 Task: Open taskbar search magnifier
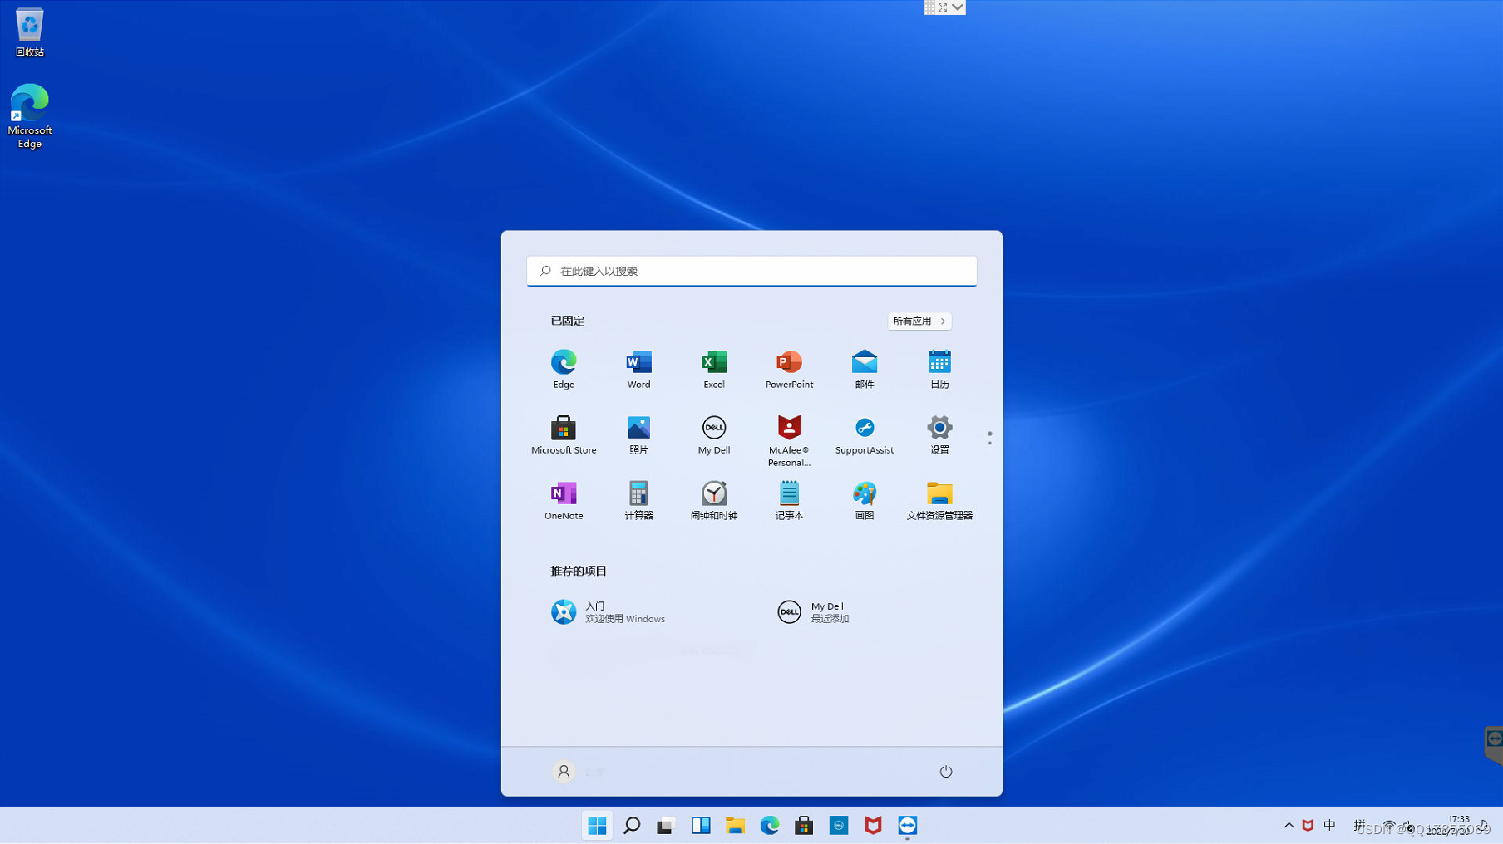pos(632,825)
